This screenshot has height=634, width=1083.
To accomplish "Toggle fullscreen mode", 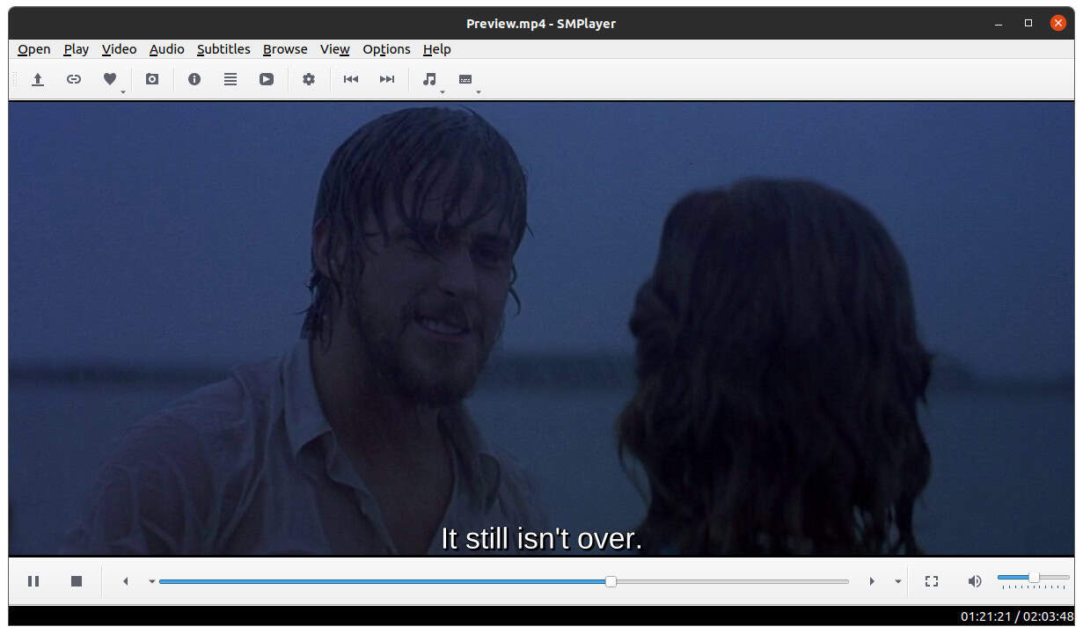I will pos(931,580).
